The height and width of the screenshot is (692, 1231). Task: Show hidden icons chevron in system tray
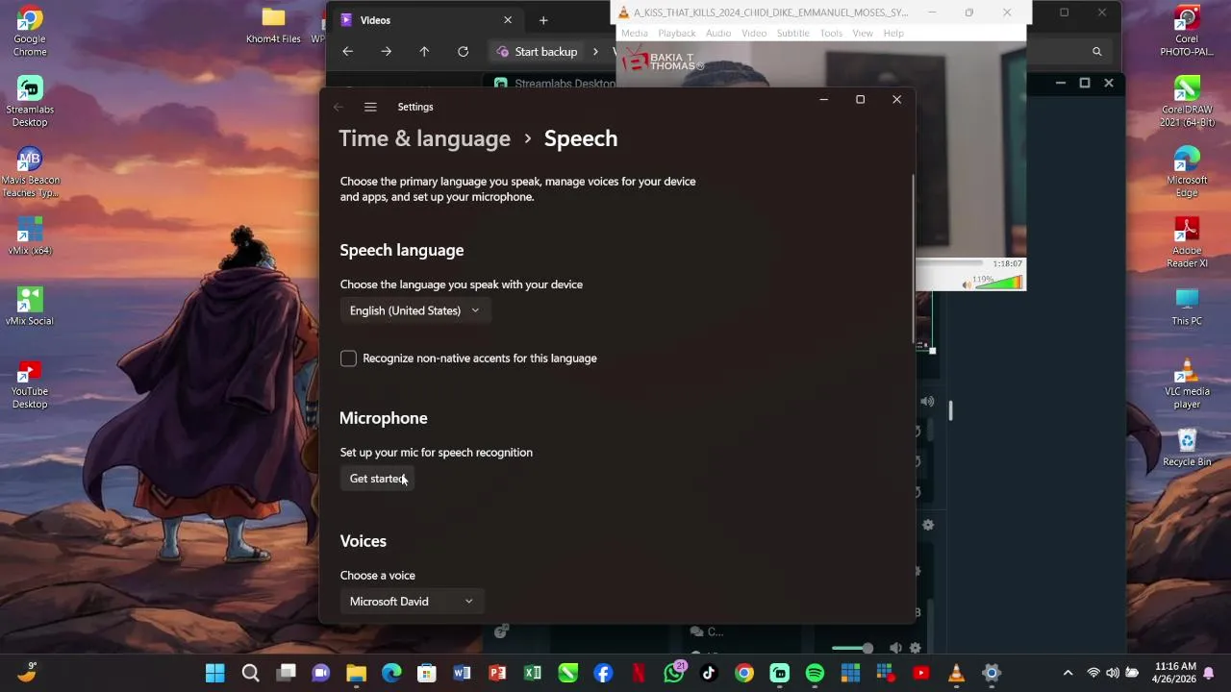pos(1068,673)
